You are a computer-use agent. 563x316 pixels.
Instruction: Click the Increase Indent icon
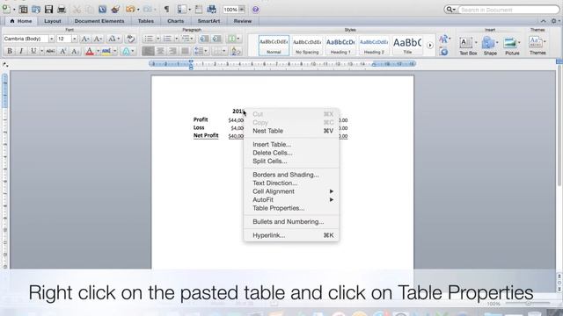pyautogui.click(x=216, y=39)
